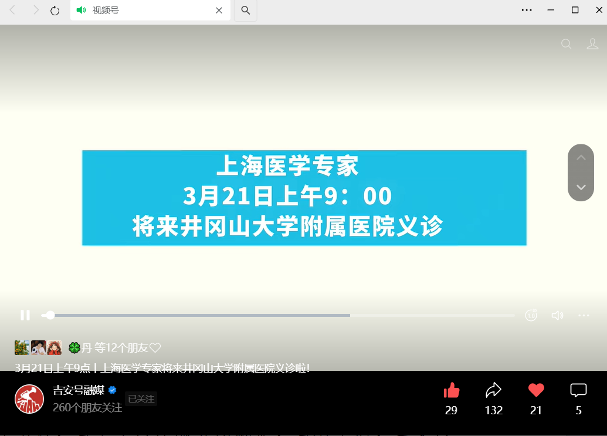Share the video with arrow icon
Screen dimensions: 607x436
tap(494, 391)
